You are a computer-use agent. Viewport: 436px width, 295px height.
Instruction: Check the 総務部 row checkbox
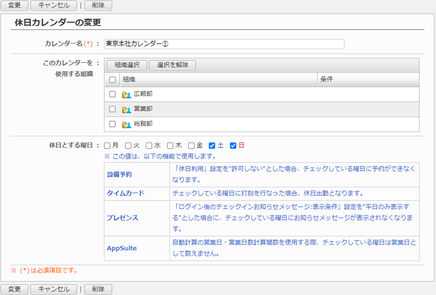pos(112,124)
